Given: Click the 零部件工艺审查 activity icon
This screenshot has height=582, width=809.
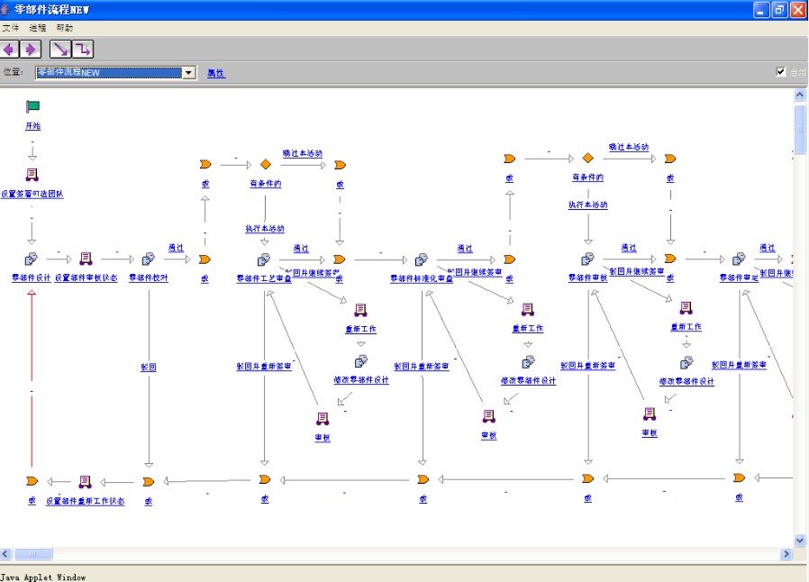Looking at the screenshot, I should pos(264,259).
